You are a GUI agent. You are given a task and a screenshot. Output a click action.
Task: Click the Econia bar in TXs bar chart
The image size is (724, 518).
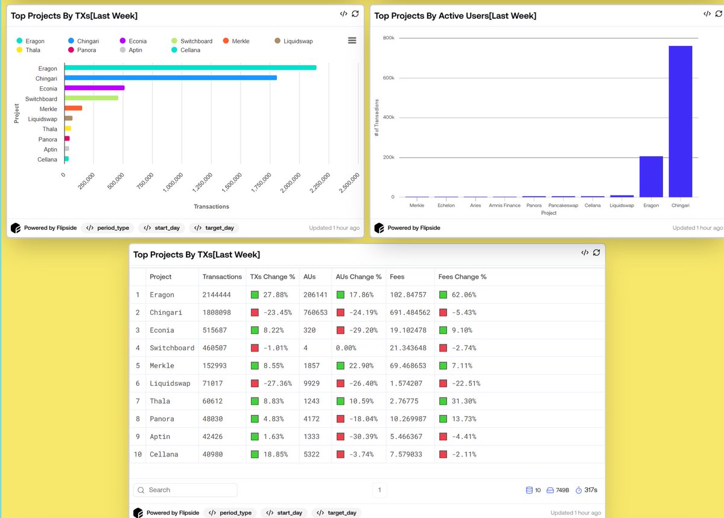[x=95, y=88]
